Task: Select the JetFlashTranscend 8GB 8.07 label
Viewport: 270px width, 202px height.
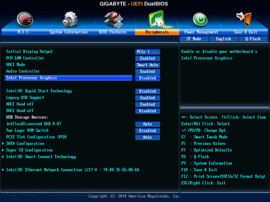Action: [x=34, y=124]
